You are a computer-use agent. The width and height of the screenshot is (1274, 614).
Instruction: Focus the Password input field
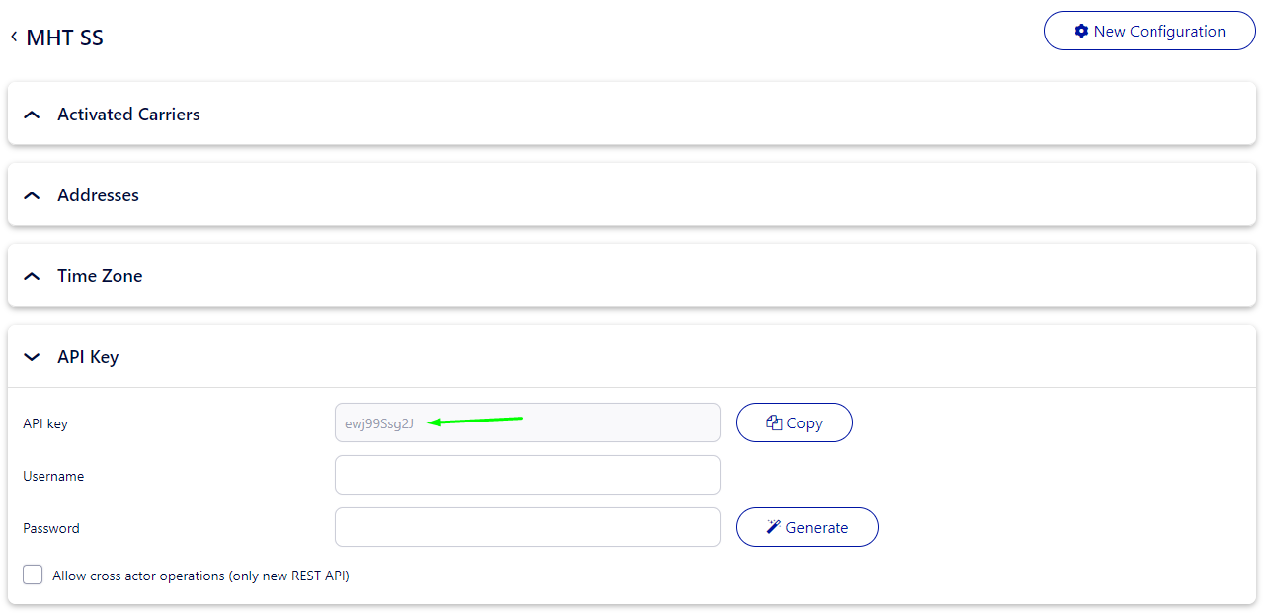[527, 527]
